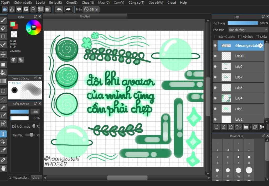The height and width of the screenshot is (186, 269).
Task: Click the Redo arrow in the toolbar
Action: (x=68, y=9)
